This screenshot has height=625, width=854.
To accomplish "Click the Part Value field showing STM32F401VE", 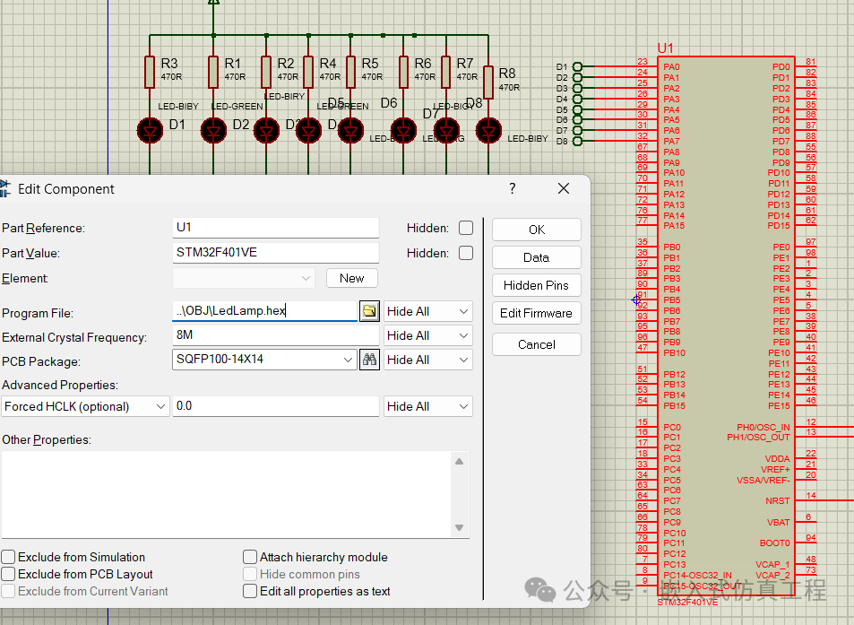I will 275,252.
